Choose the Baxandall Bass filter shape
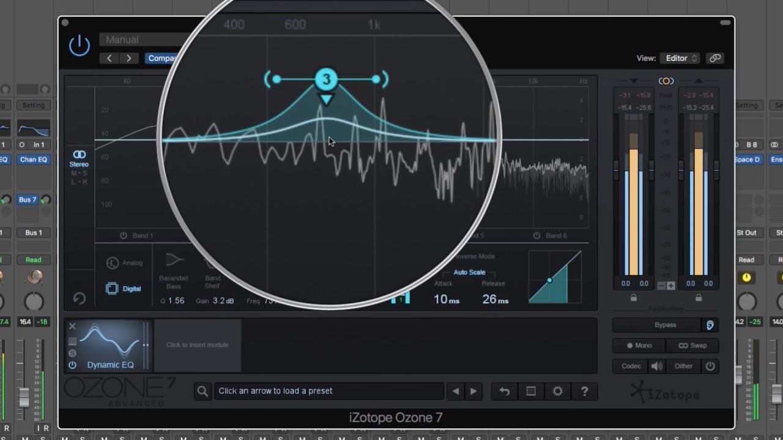Viewport: 783px width, 440px height. click(x=174, y=270)
